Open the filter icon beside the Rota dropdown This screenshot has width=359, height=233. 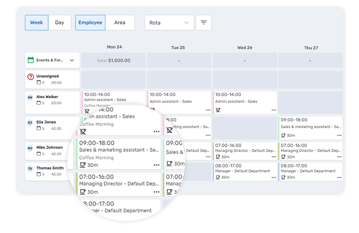(x=204, y=22)
